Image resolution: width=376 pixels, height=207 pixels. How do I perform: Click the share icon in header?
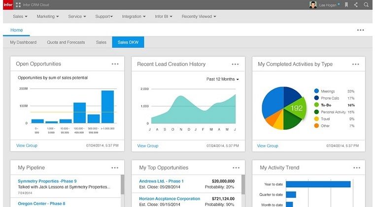pyautogui.click(x=356, y=5)
